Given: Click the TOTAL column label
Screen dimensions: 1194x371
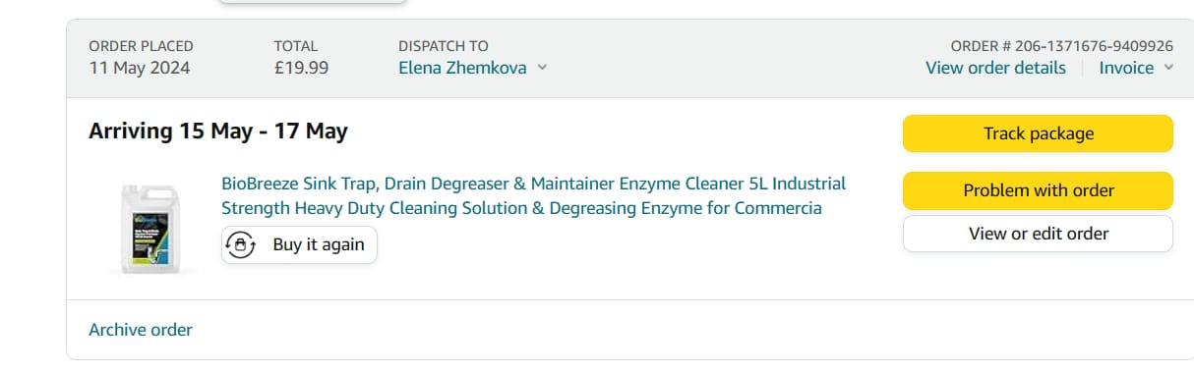Looking at the screenshot, I should pos(295,46).
